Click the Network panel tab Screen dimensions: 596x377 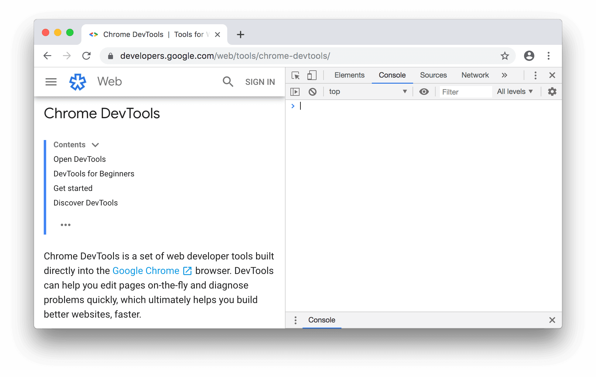pos(474,75)
